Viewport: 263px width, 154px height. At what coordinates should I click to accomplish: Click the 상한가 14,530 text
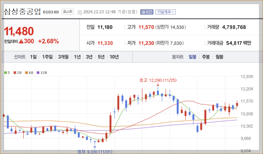(x=170, y=27)
